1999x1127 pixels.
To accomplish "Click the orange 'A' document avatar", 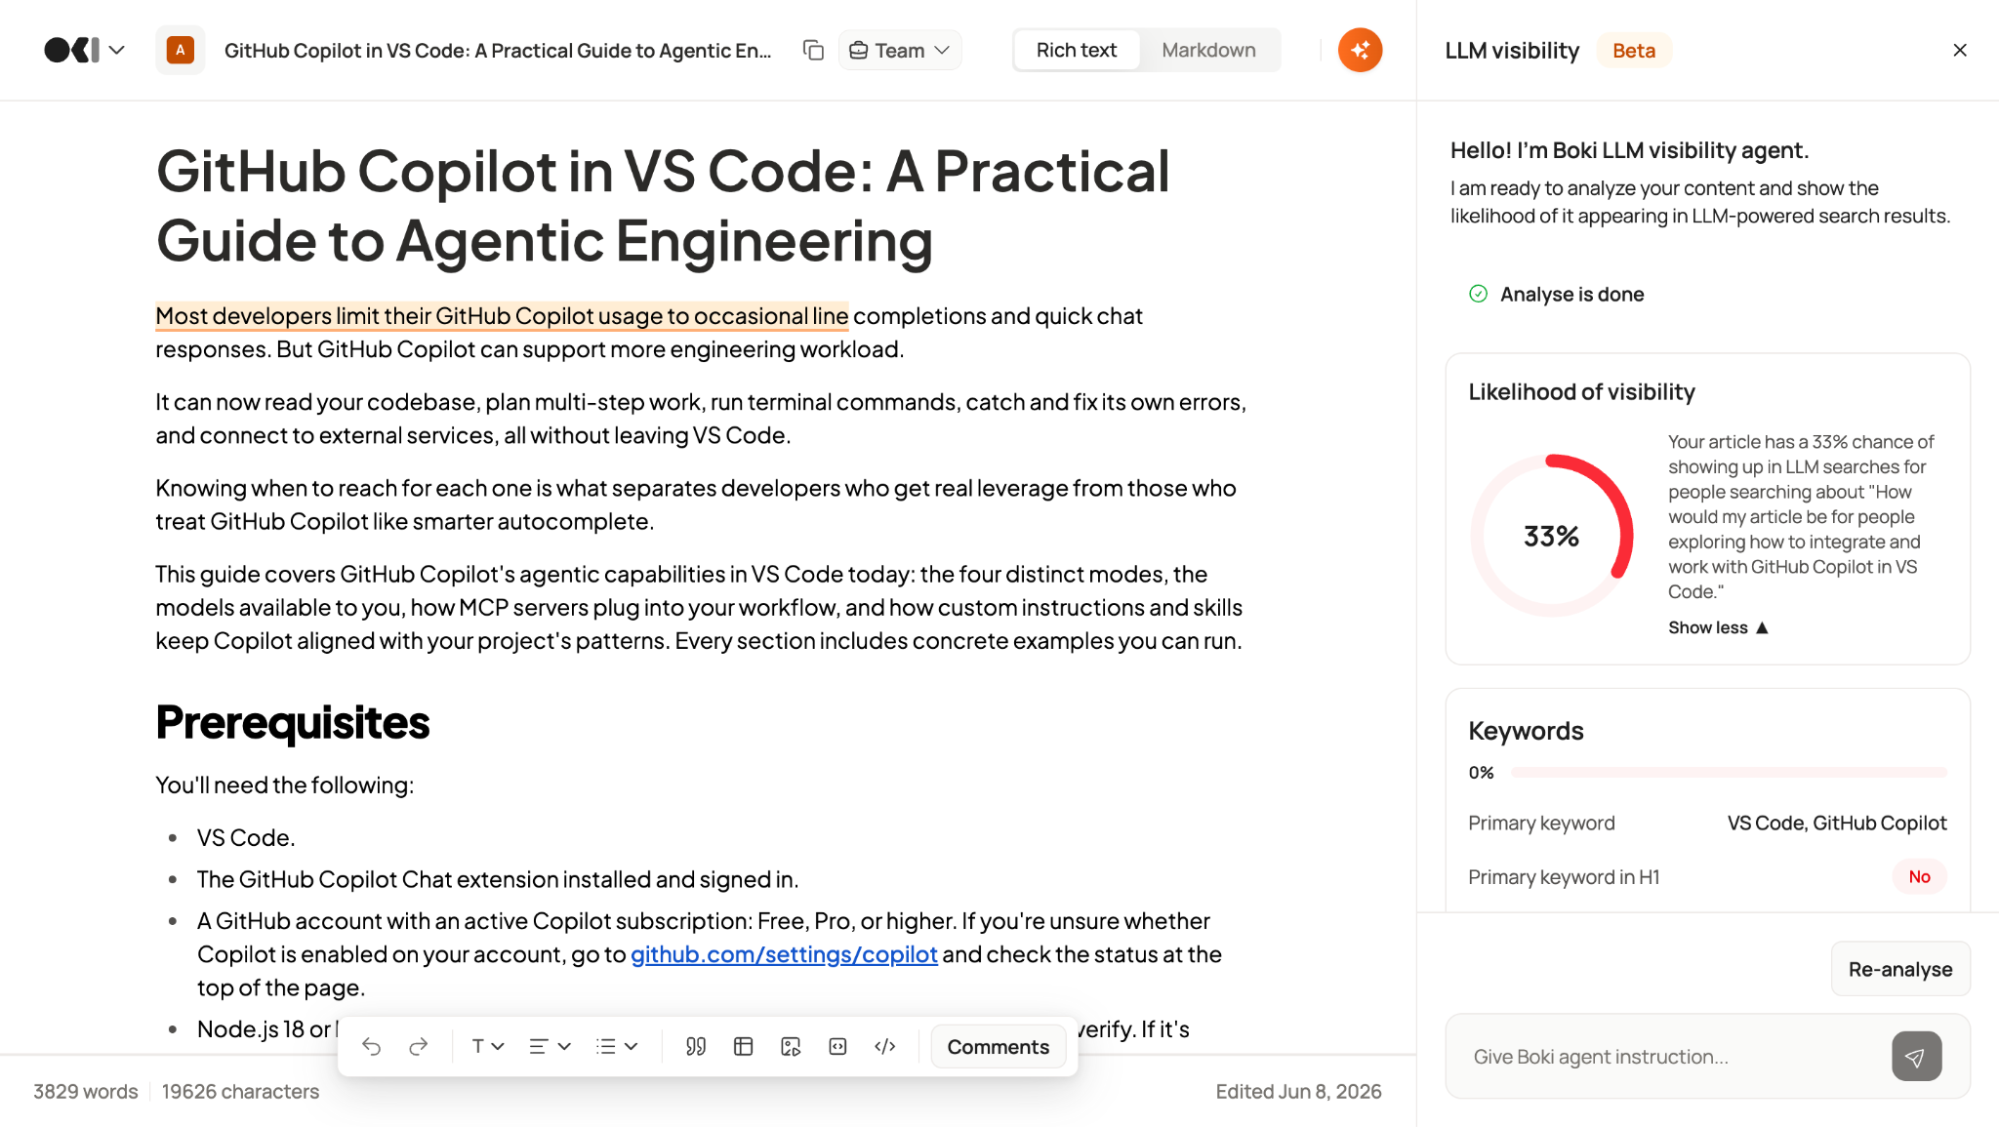I will 180,50.
